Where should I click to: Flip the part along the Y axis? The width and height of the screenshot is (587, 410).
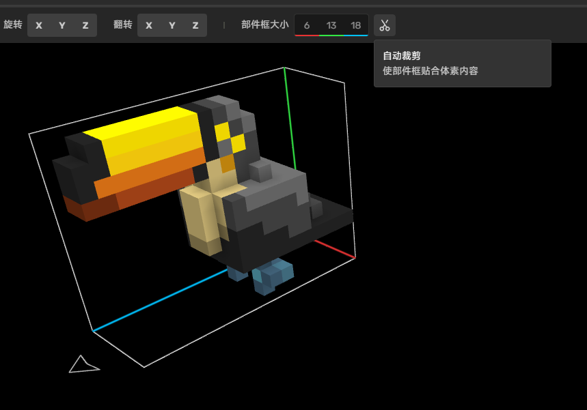coord(172,25)
